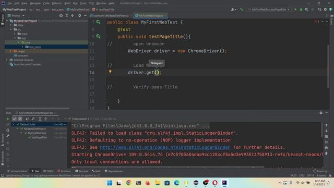The image size is (334, 188).
Task: Collapse the Default Suite test node
Action: [14, 124]
